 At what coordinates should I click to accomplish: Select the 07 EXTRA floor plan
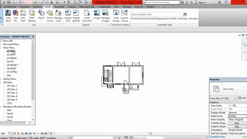pos(12,72)
